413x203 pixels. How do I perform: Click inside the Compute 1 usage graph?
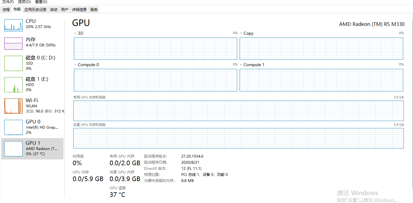[x=321, y=80]
